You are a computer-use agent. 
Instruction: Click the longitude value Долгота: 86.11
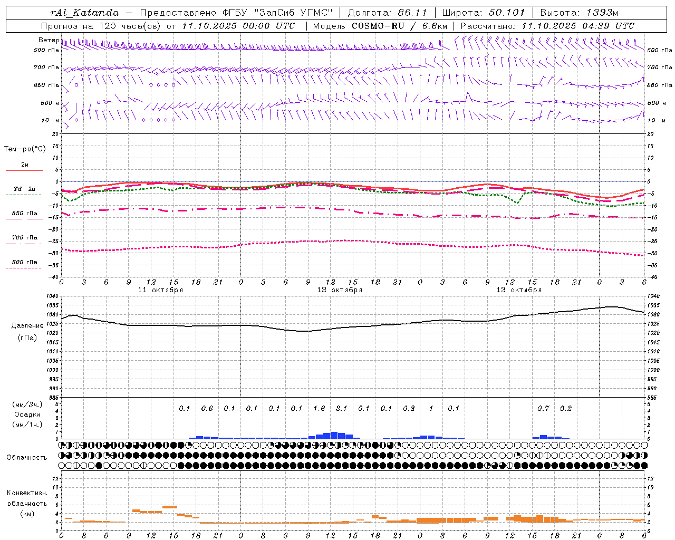[x=387, y=13]
